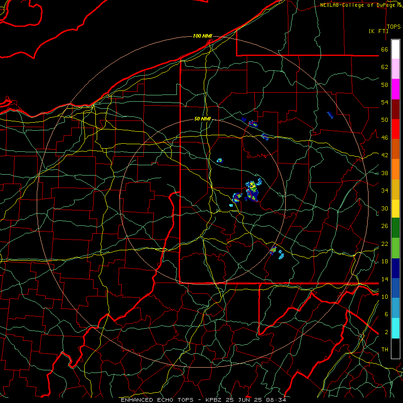The width and height of the screenshot is (403, 403).
Task: Select the cyan 10 kft legend swatch
Action: coord(395,328)
